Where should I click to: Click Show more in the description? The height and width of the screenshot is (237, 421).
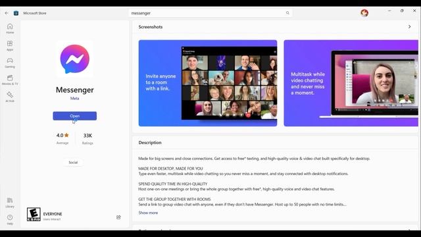click(x=148, y=213)
